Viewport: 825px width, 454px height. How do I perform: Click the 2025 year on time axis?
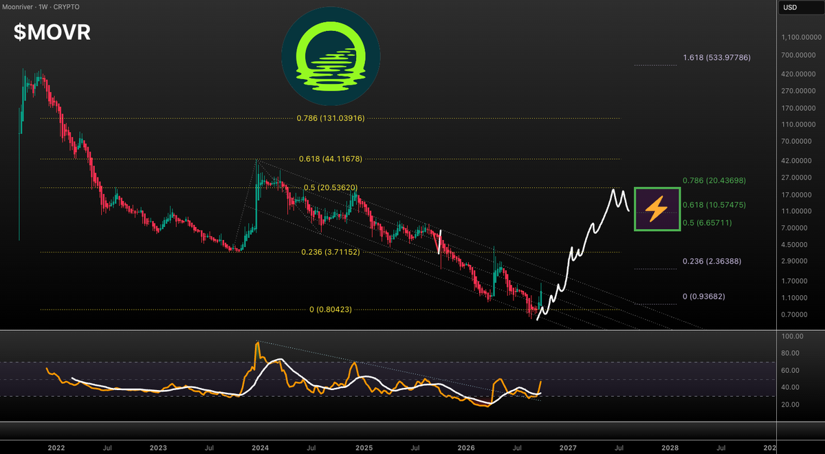coord(364,447)
